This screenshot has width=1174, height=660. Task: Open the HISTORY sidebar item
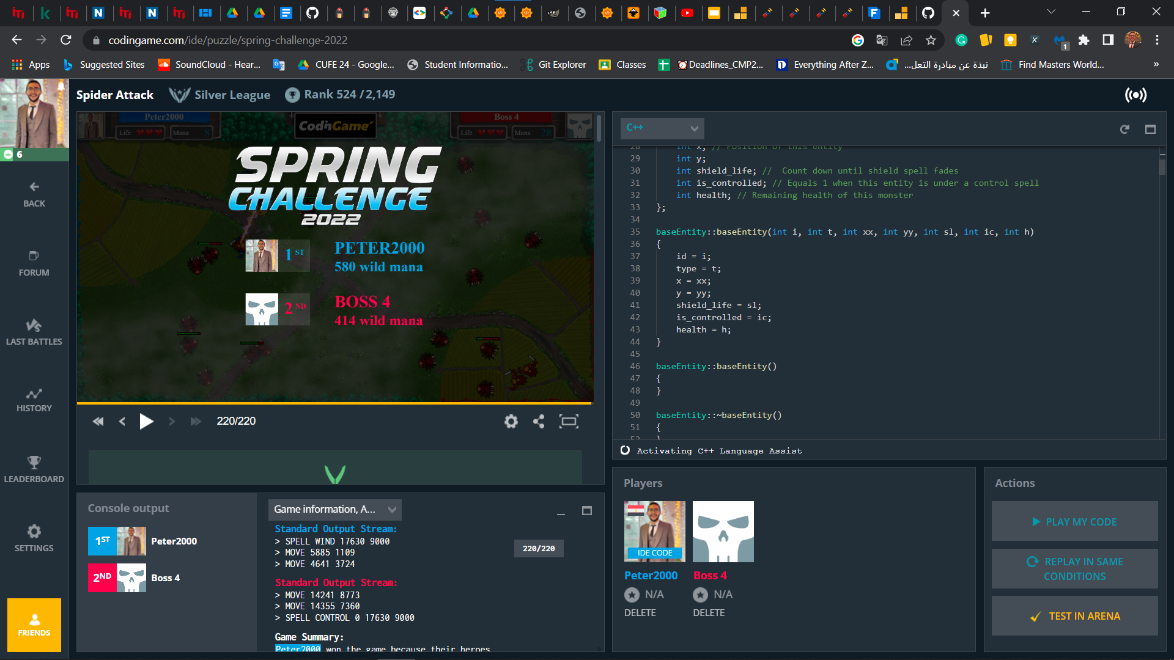[34, 400]
